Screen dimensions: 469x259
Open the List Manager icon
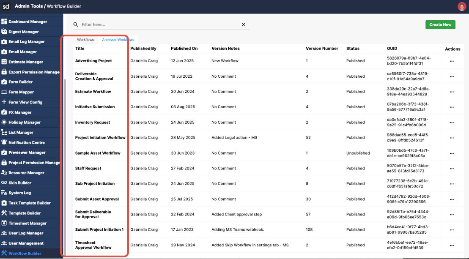[x=4, y=132]
